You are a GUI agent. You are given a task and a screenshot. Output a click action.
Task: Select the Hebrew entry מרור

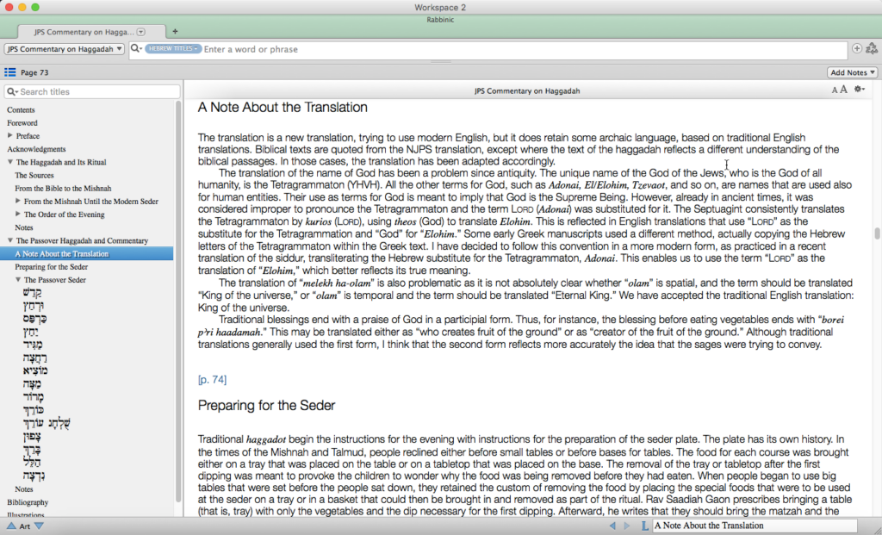(x=34, y=397)
